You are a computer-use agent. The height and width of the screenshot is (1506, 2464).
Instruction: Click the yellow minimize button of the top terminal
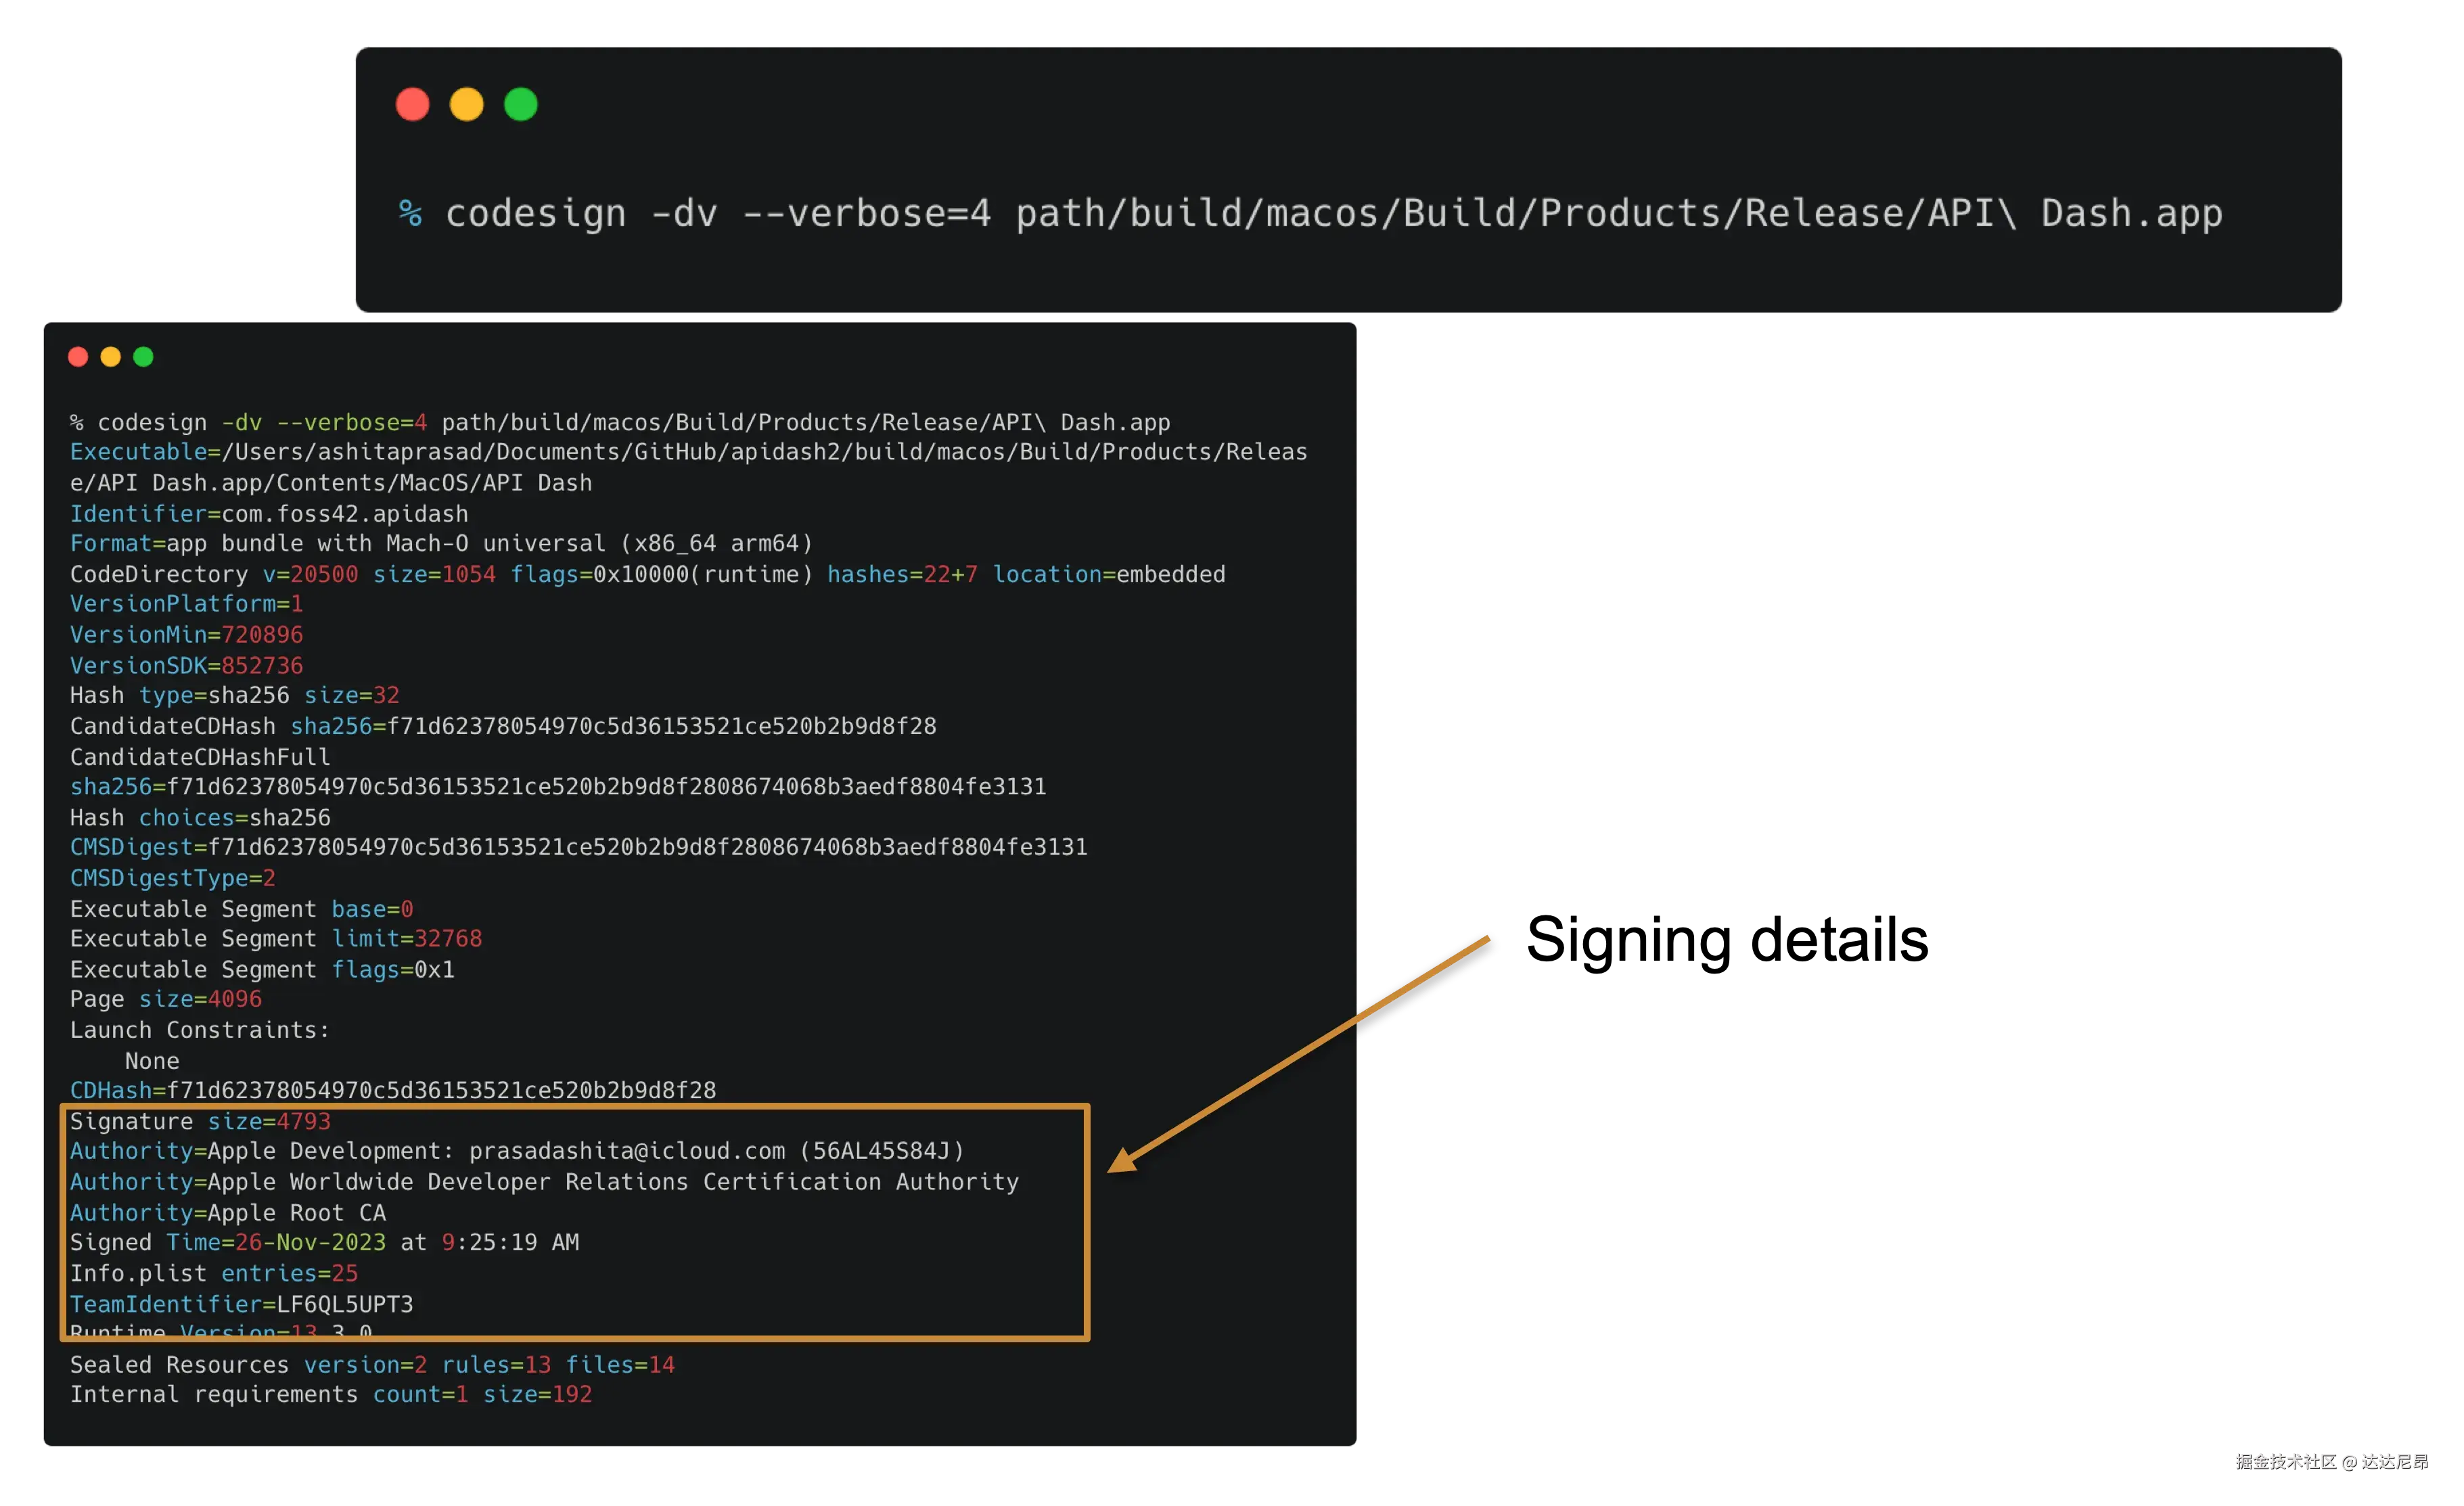click(x=466, y=104)
